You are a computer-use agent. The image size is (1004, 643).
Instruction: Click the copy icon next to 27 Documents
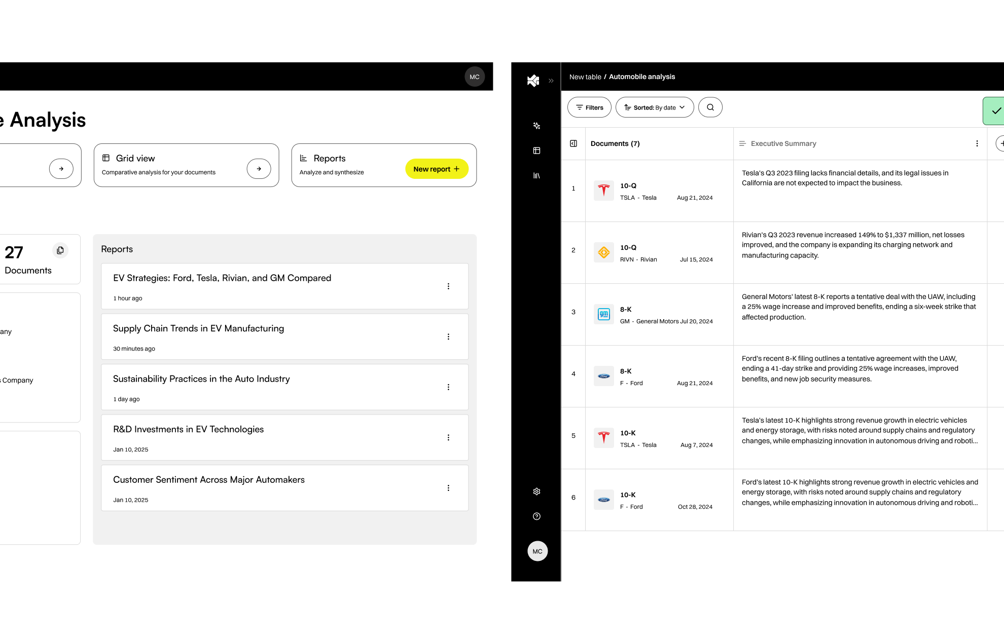60,250
